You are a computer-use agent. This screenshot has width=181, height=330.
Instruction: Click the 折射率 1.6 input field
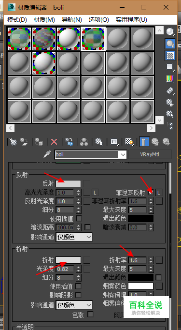coord(138,260)
